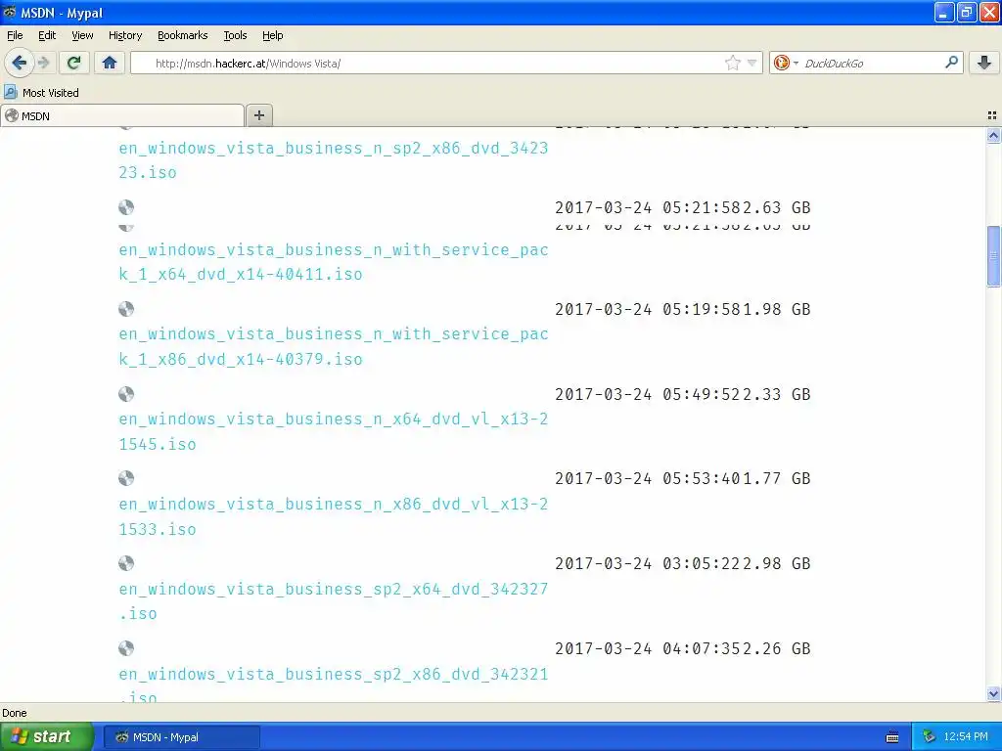
Task: Open the Windows Start button
Action: pos(46,736)
